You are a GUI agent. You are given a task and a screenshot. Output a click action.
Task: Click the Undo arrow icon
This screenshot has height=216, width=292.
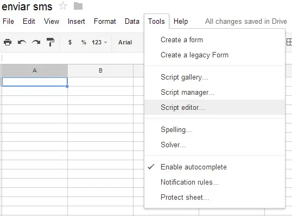(x=22, y=42)
